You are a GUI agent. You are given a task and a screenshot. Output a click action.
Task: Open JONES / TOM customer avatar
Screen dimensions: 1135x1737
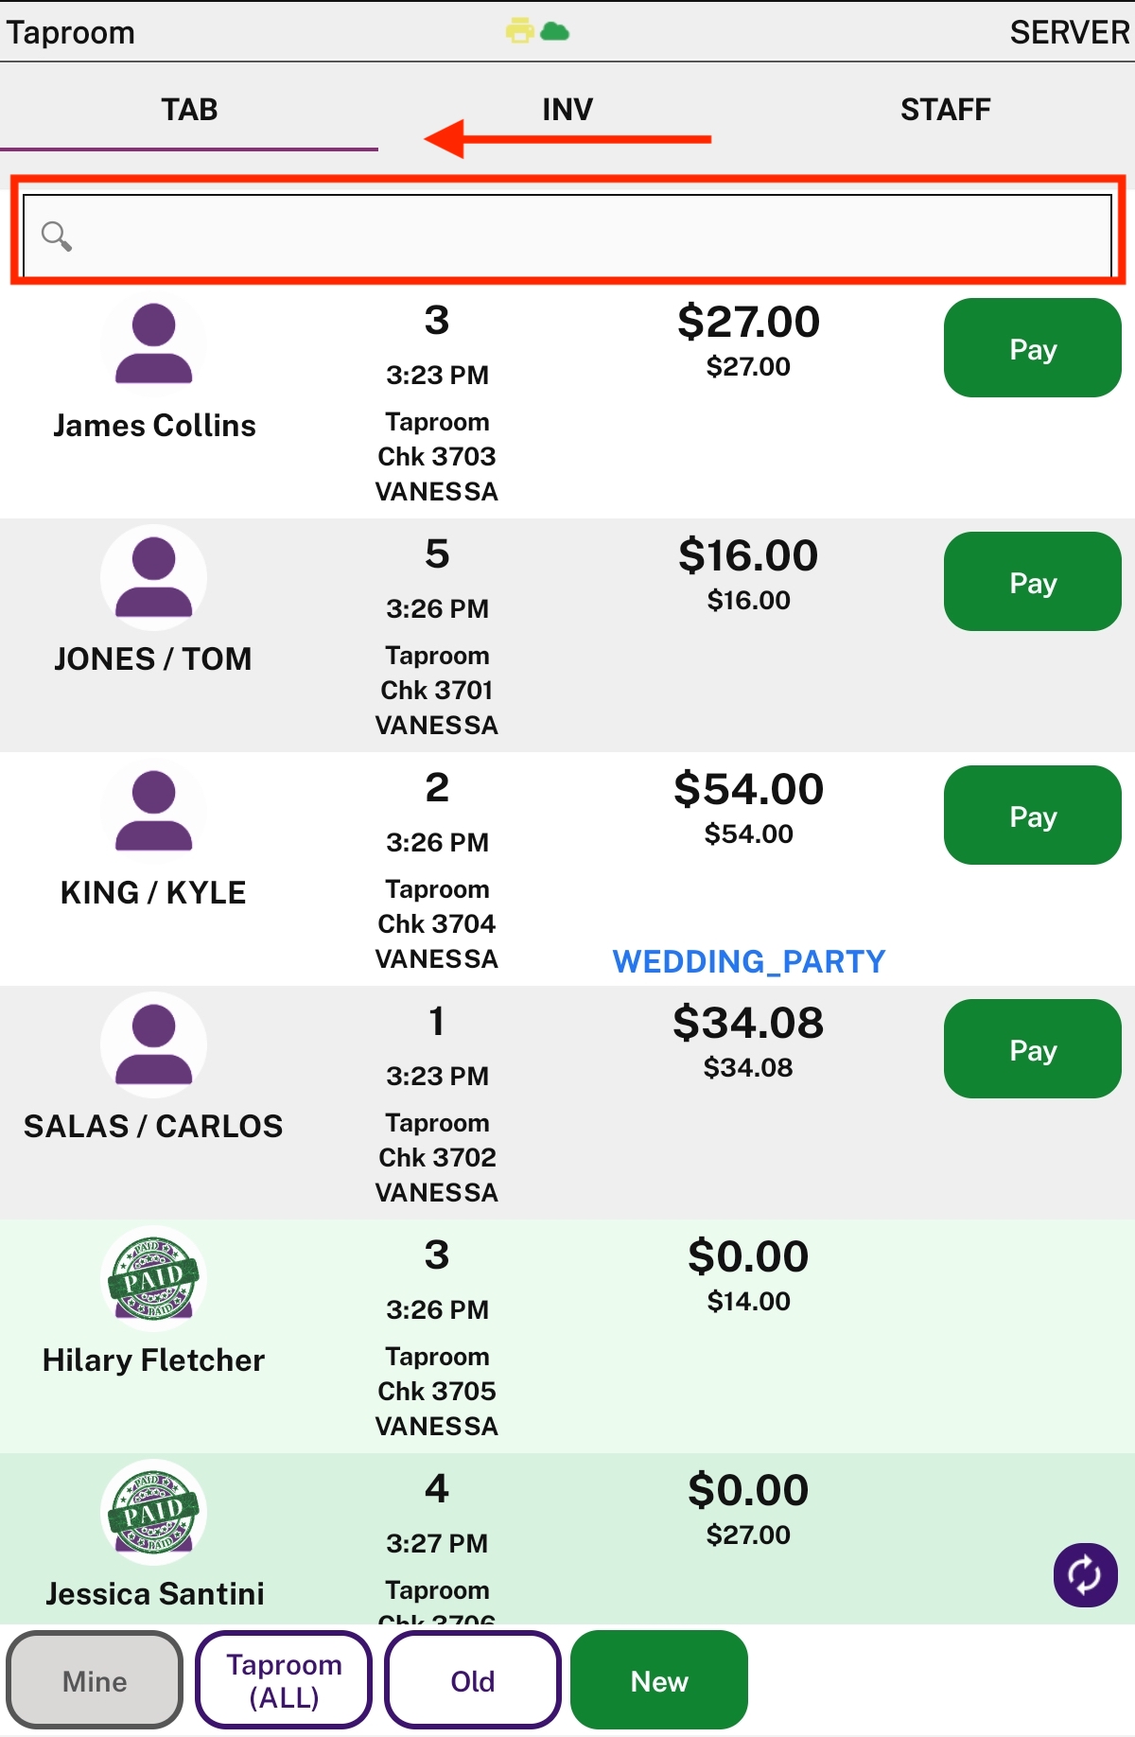pos(153,577)
